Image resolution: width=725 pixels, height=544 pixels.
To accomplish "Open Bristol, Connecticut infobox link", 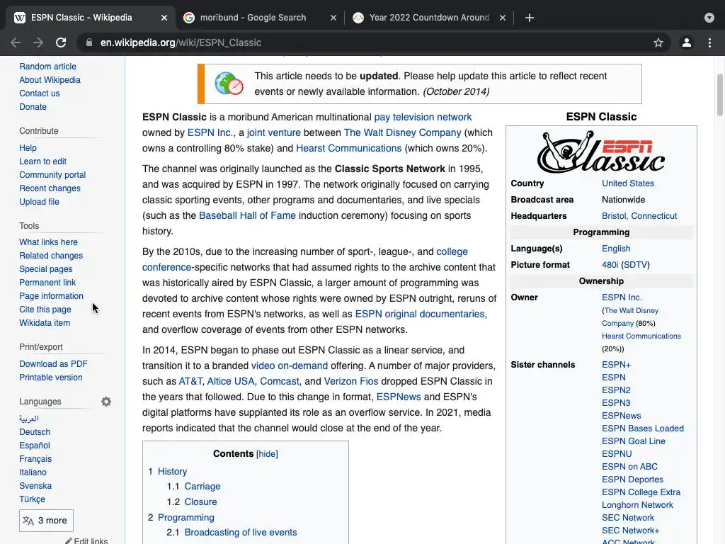I will click(x=639, y=215).
